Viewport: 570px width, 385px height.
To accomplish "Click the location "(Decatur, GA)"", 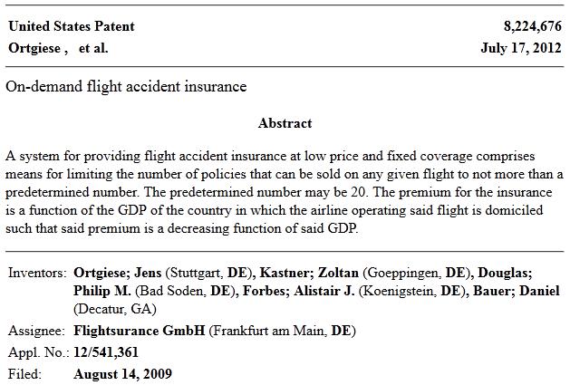I will [115, 309].
